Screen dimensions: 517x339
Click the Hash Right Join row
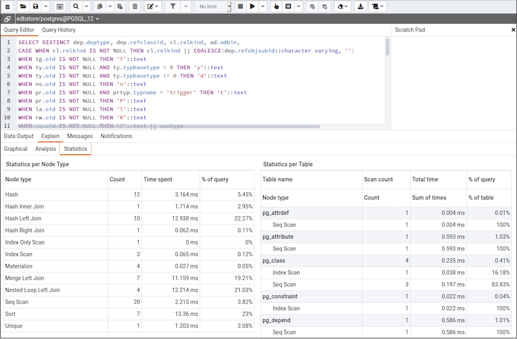129,230
